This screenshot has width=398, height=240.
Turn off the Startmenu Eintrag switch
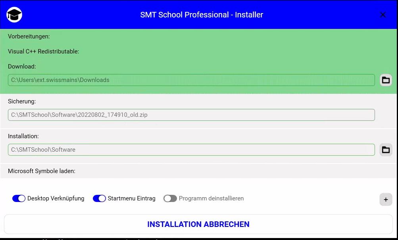99,198
